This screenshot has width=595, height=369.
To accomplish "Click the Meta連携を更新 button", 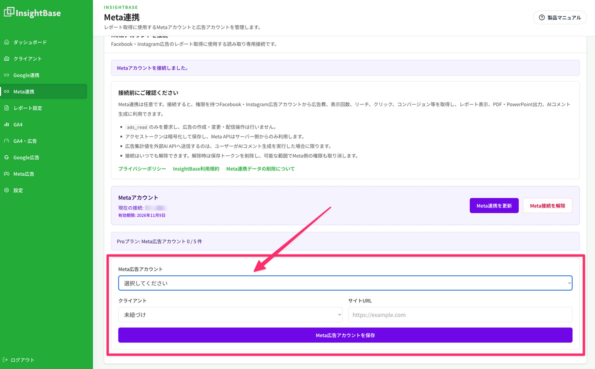I will click(x=494, y=206).
